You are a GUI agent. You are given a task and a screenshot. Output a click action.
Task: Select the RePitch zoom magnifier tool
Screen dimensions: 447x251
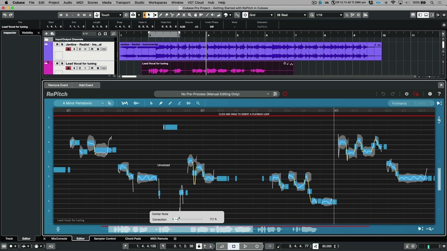click(x=198, y=103)
